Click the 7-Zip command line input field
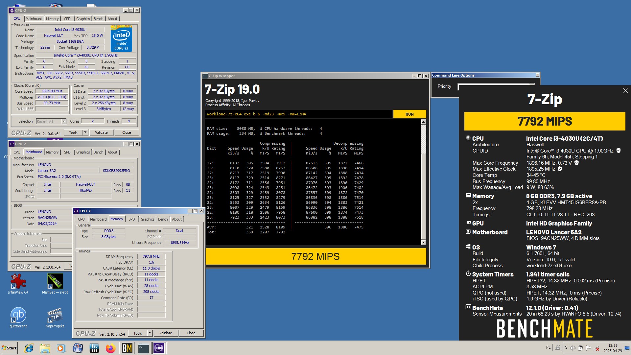This screenshot has height=355, width=631. pos(298,114)
